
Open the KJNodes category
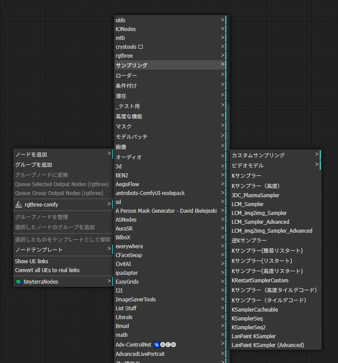tap(126, 29)
